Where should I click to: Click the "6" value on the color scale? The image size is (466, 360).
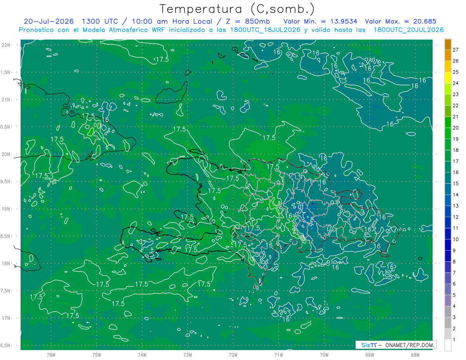tap(454, 284)
